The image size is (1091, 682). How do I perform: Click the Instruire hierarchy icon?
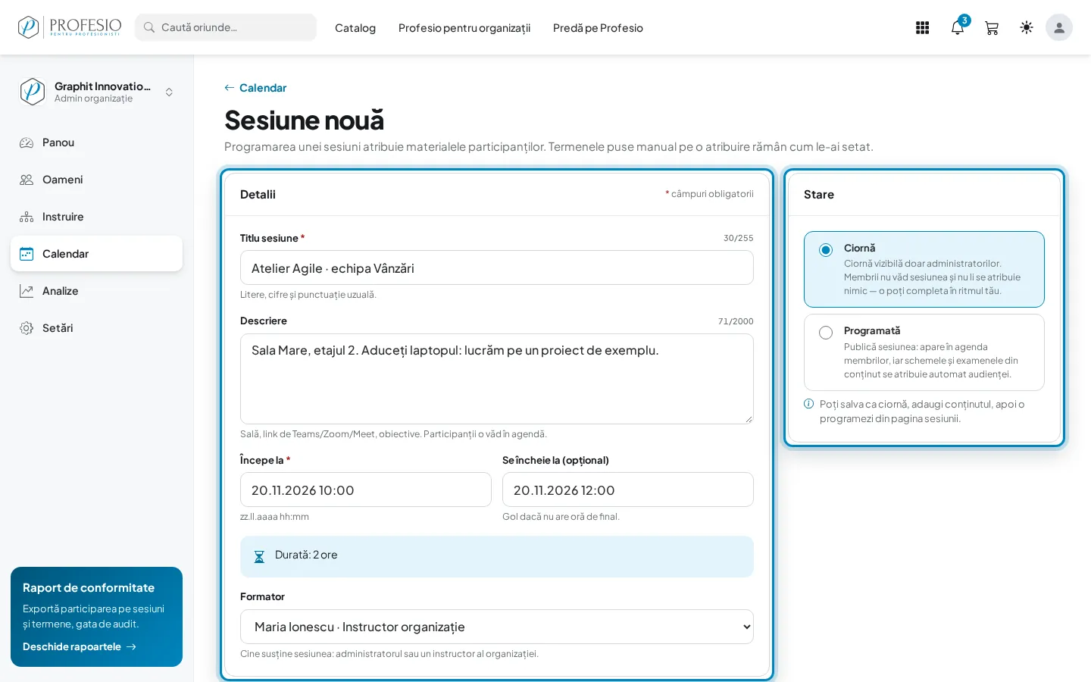(27, 217)
